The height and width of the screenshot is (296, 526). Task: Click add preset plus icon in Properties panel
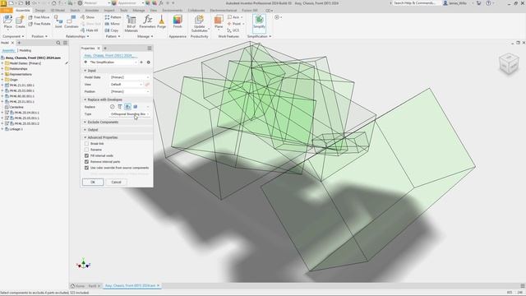[141, 62]
